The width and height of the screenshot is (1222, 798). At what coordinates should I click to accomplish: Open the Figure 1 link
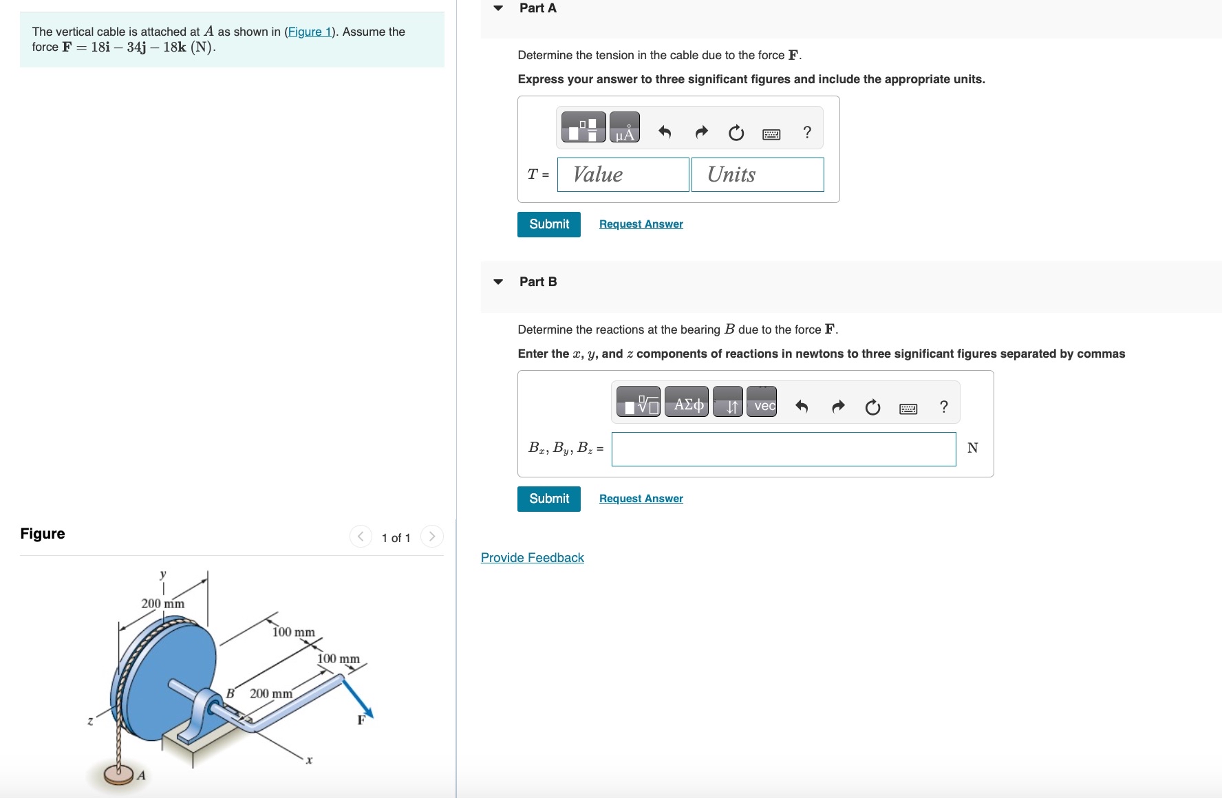click(310, 32)
